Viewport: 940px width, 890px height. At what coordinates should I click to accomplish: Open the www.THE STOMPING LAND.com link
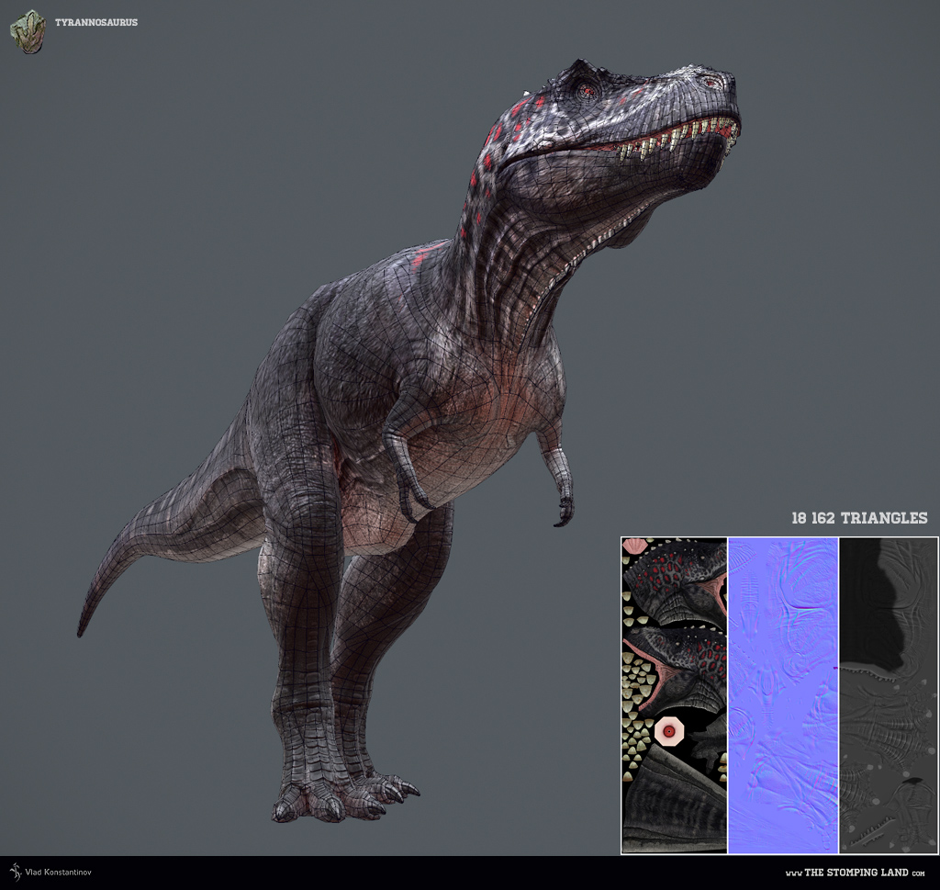855,873
